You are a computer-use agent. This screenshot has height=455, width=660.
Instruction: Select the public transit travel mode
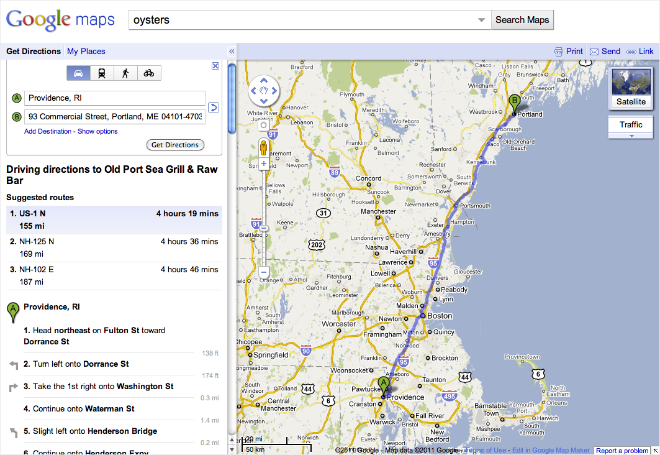pos(102,73)
